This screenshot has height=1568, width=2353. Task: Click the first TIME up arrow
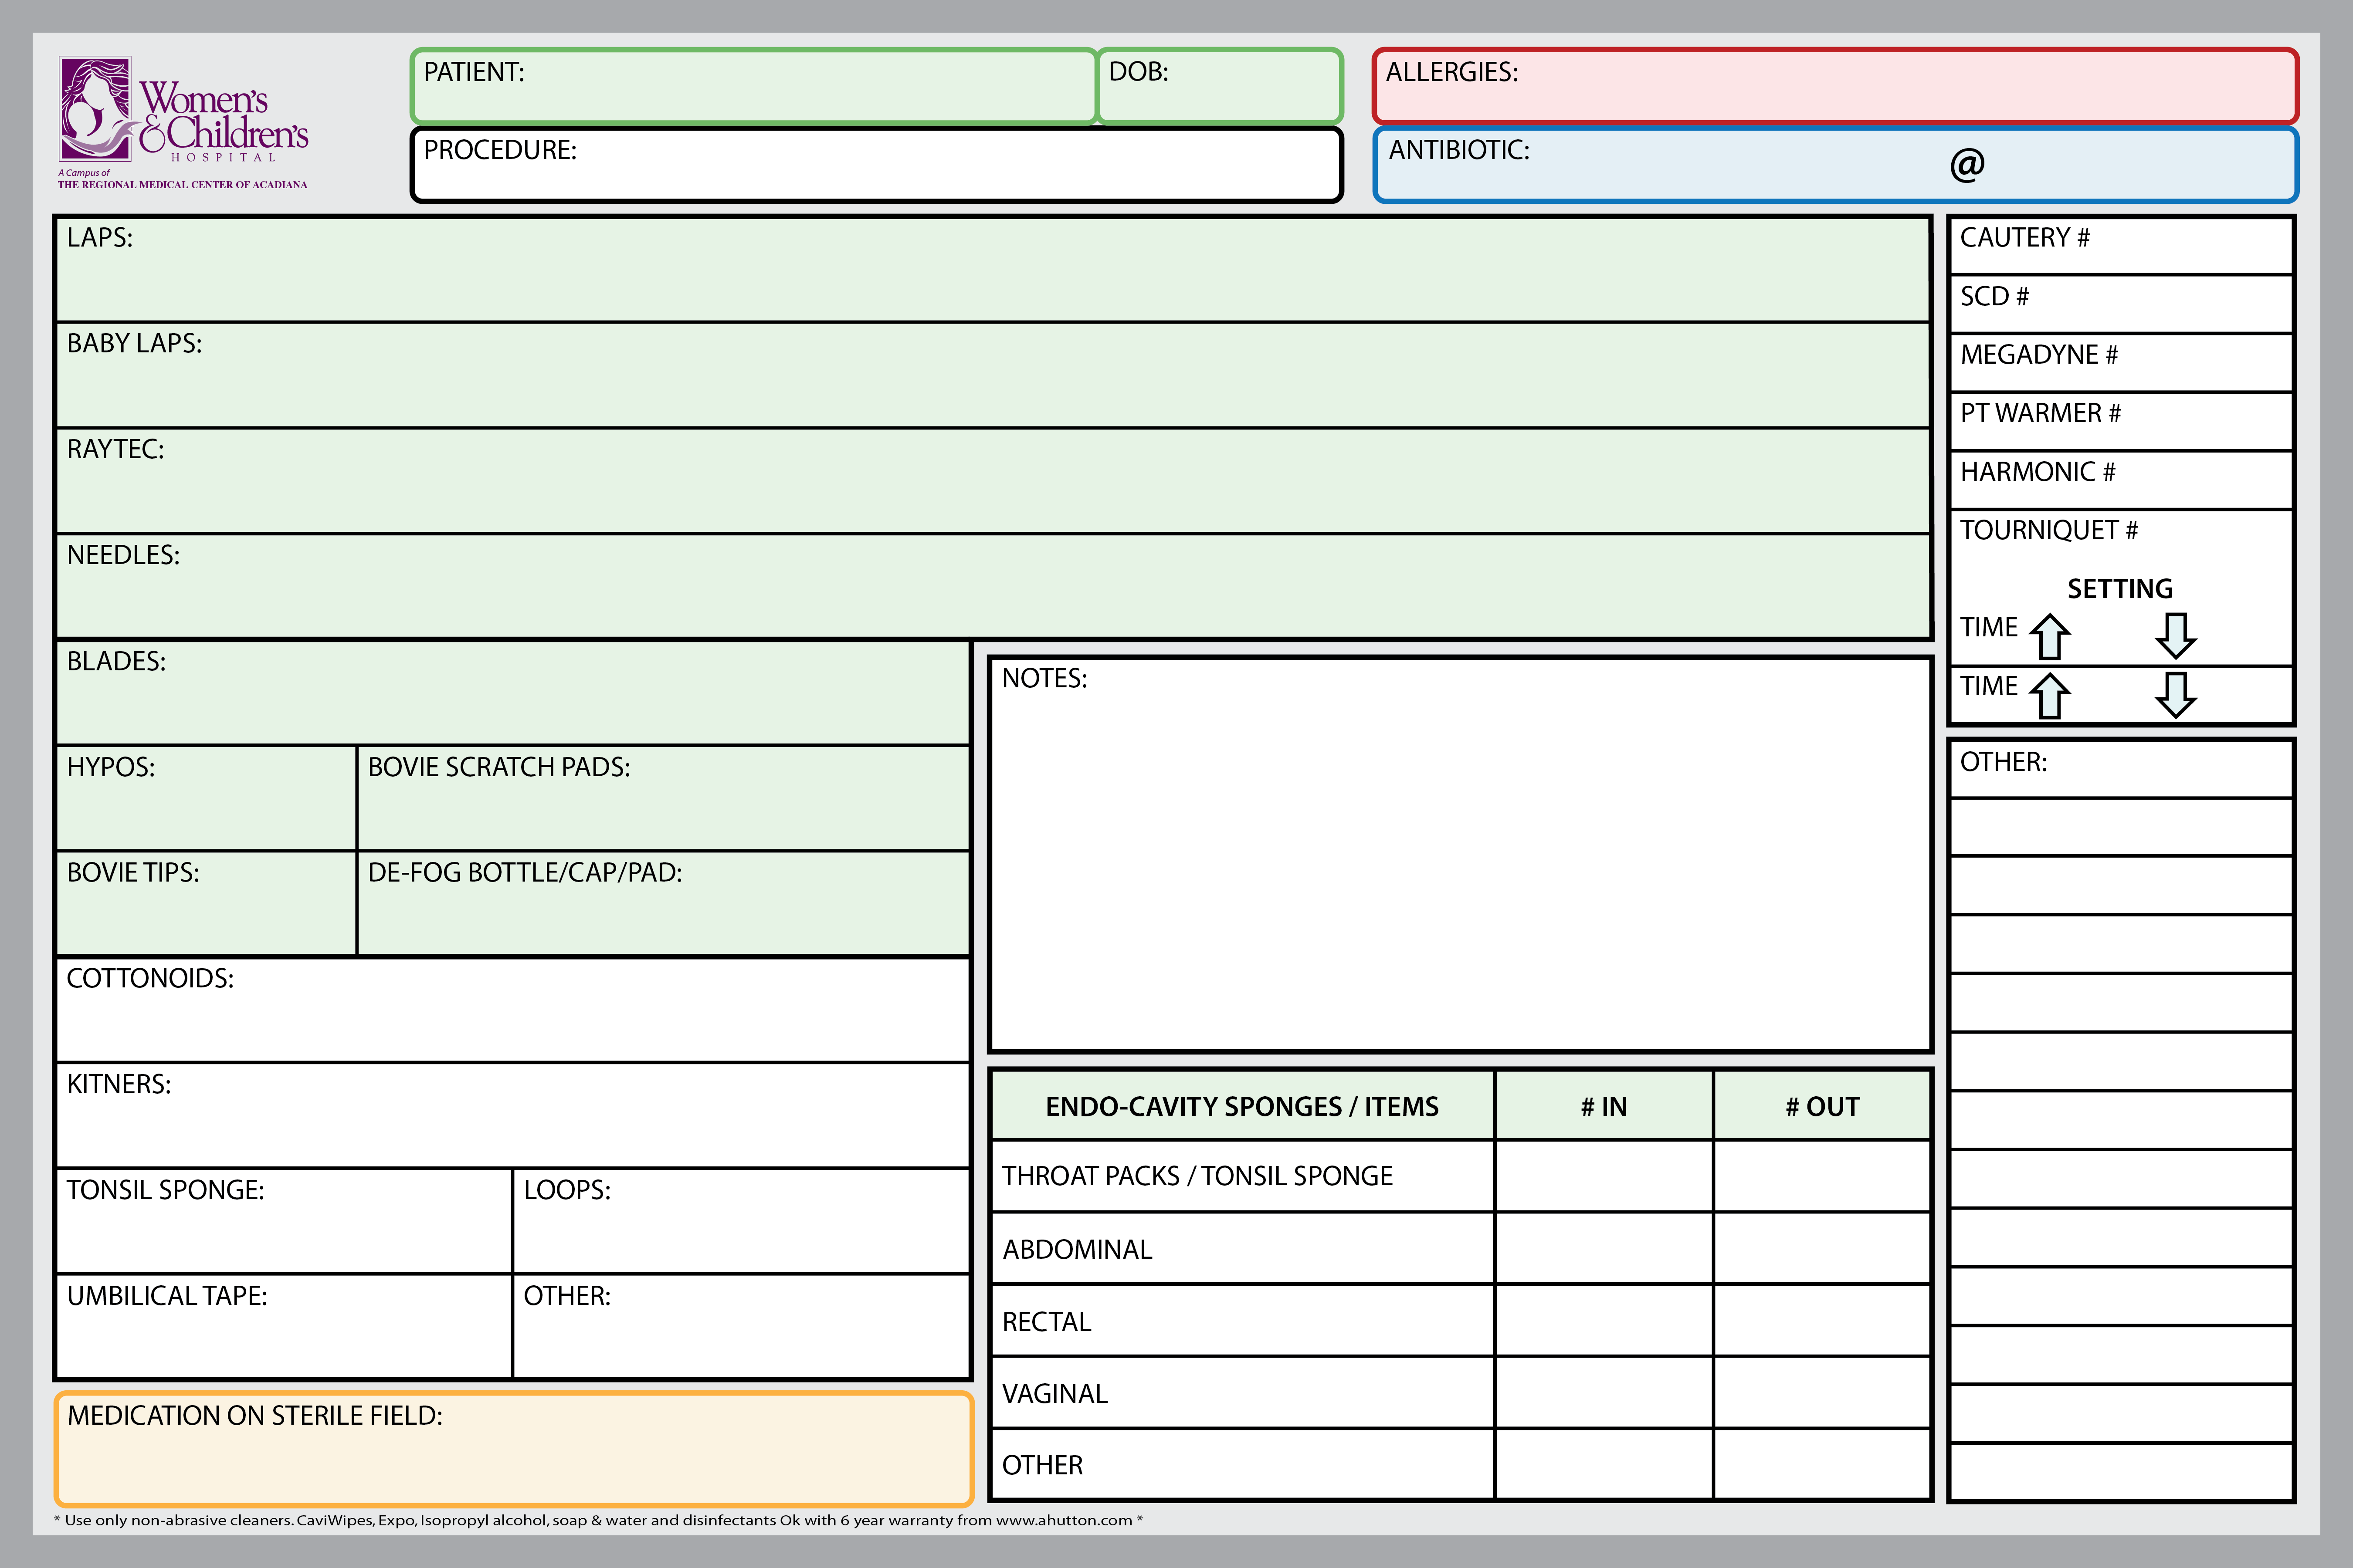coord(2050,636)
